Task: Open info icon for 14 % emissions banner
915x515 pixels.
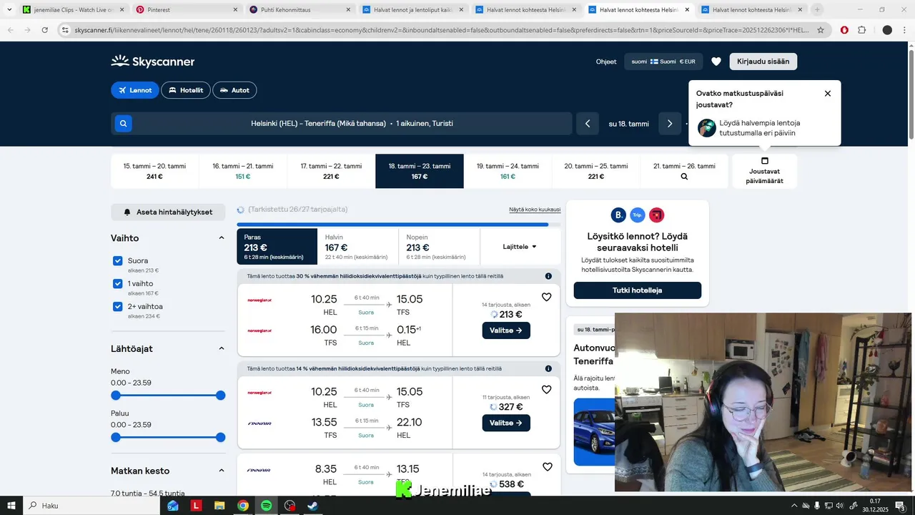Action: point(548,369)
